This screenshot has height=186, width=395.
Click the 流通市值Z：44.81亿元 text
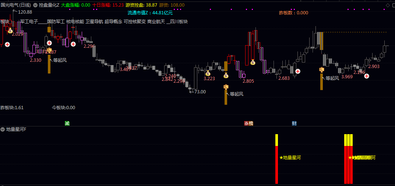150,13
